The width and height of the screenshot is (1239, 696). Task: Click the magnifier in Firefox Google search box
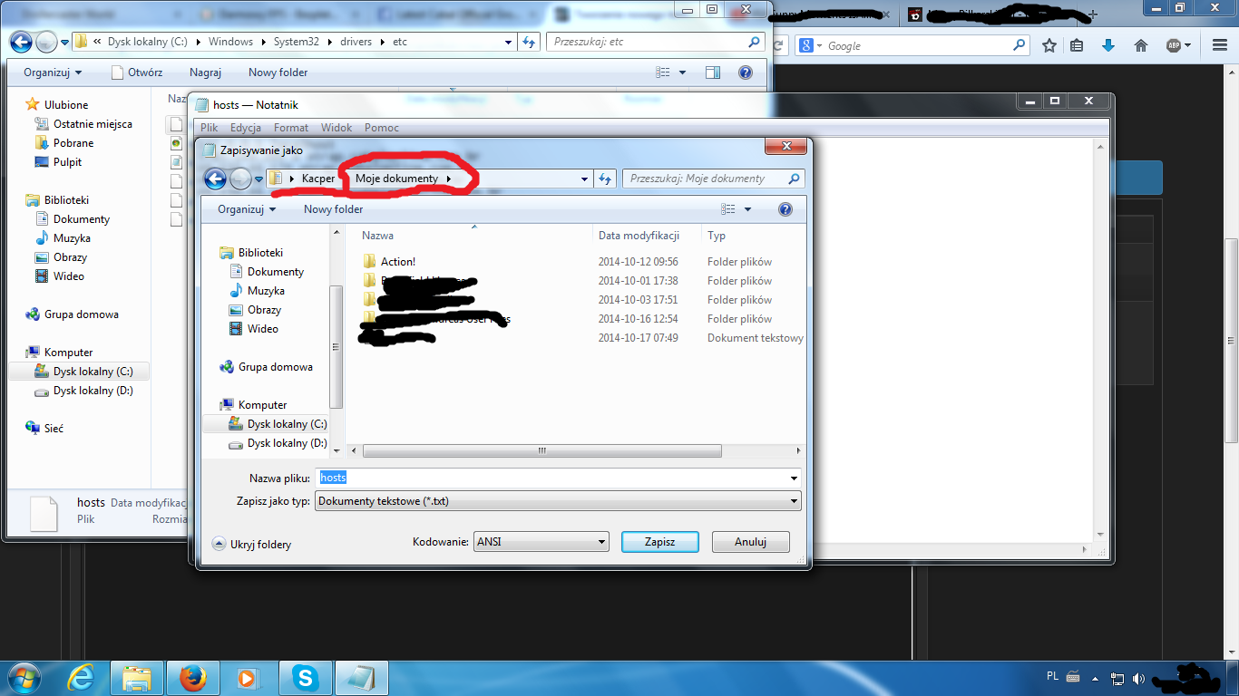click(x=1019, y=45)
